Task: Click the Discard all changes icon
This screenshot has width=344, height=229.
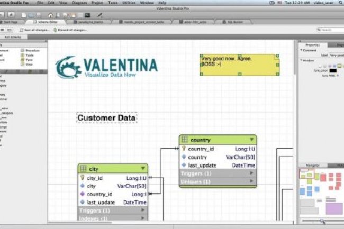Action: click(x=56, y=30)
